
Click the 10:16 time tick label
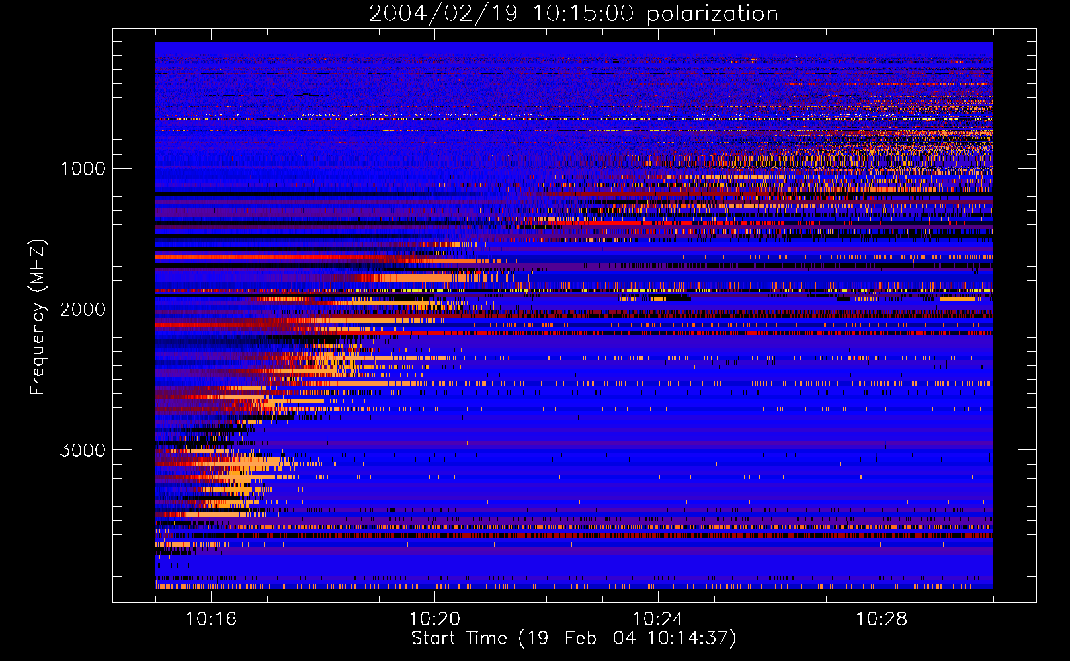point(211,619)
